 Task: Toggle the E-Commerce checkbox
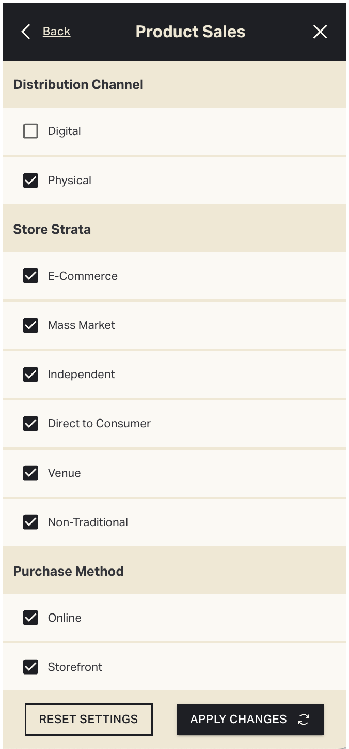click(30, 276)
